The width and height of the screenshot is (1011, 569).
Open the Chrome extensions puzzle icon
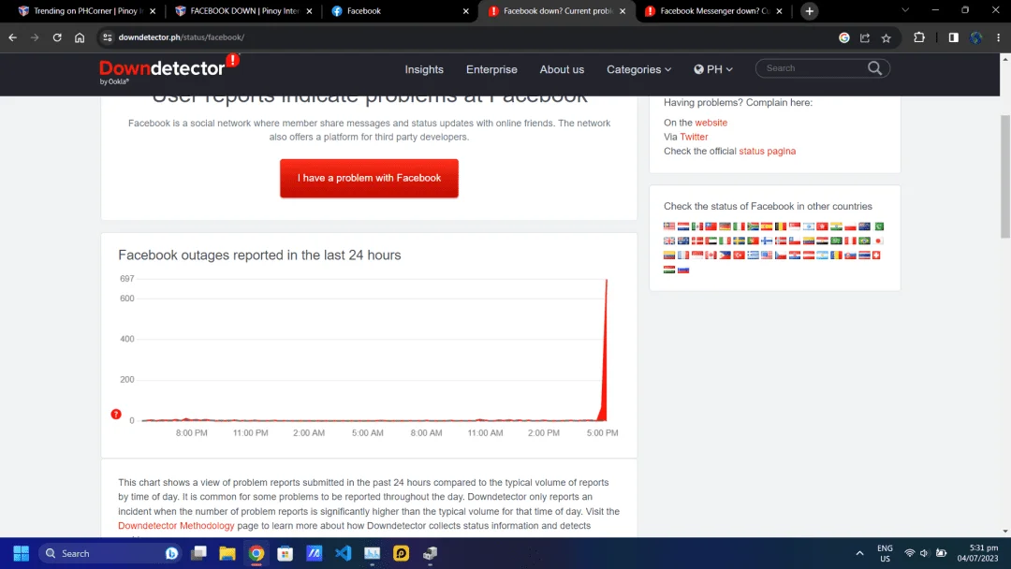(919, 37)
